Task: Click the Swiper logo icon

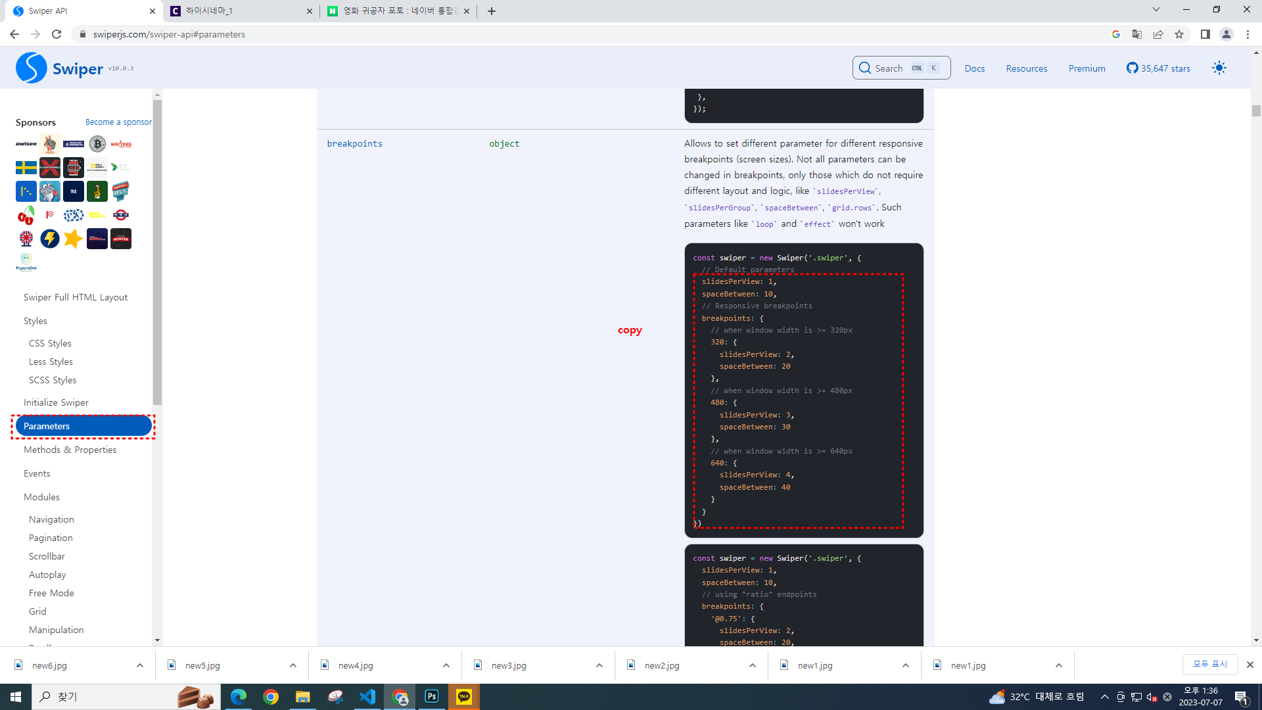Action: [x=31, y=68]
